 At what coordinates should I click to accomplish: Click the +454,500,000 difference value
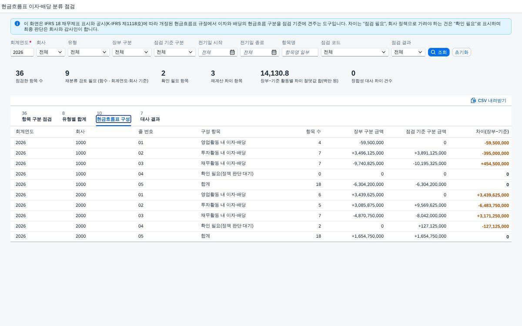tap(495, 163)
